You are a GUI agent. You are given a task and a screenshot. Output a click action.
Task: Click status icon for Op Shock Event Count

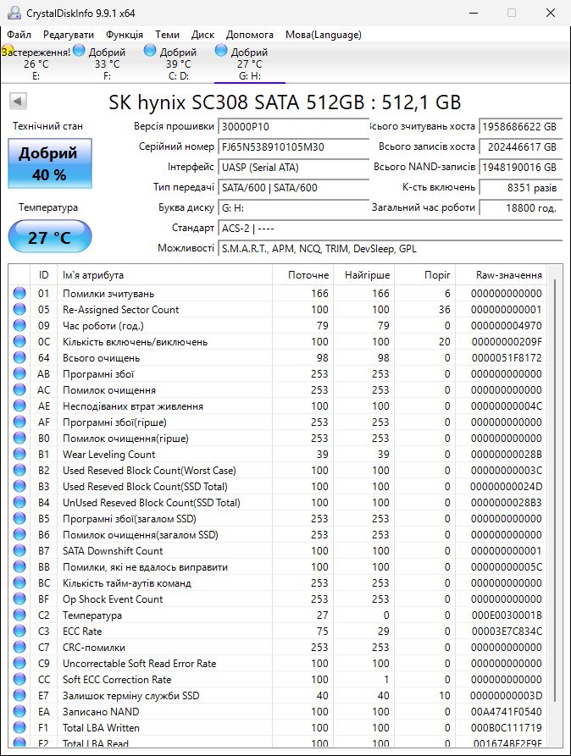19,599
